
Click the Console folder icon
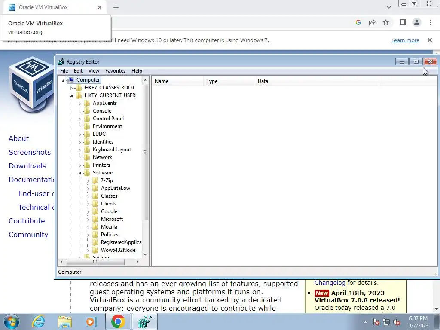tap(87, 110)
